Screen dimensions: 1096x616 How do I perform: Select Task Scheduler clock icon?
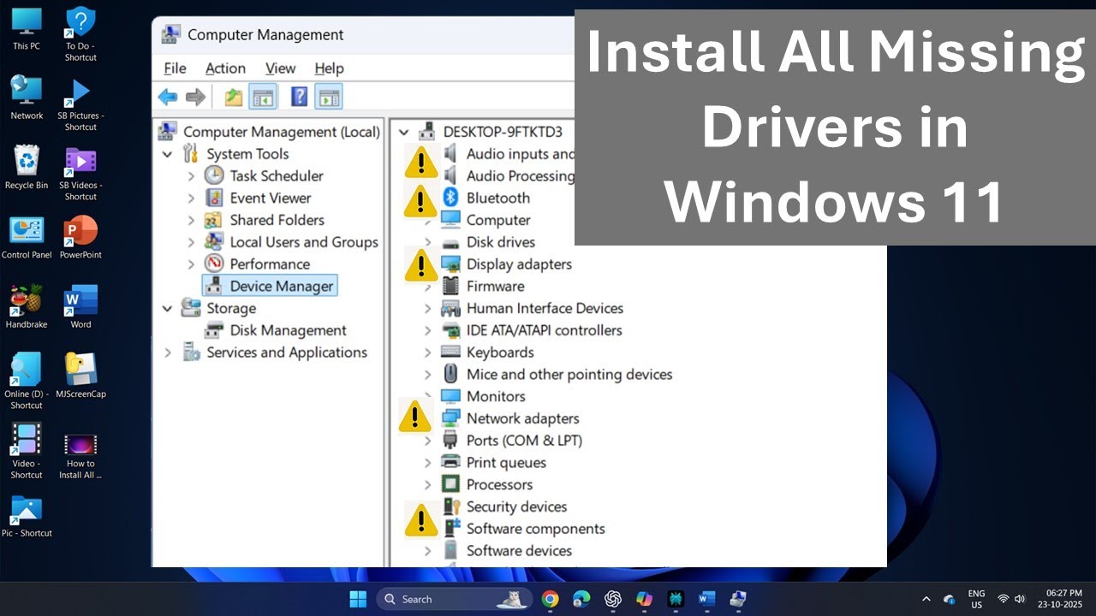click(x=214, y=175)
